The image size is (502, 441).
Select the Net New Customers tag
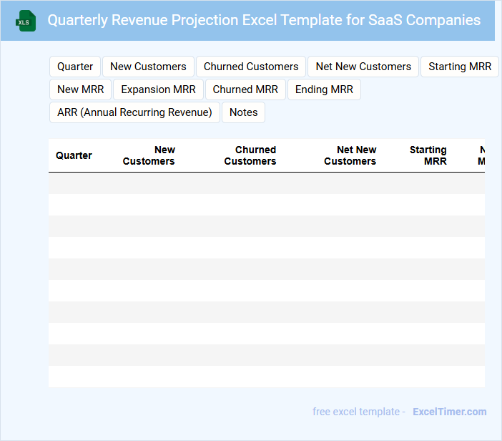(363, 67)
